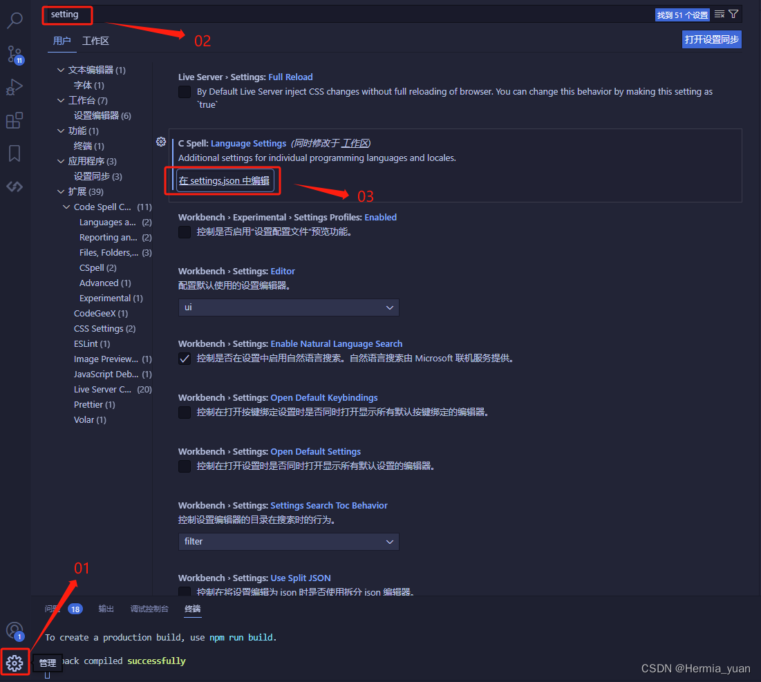Open the Accounts icon above the Manage gear
This screenshot has height=682, width=761.
click(15, 630)
